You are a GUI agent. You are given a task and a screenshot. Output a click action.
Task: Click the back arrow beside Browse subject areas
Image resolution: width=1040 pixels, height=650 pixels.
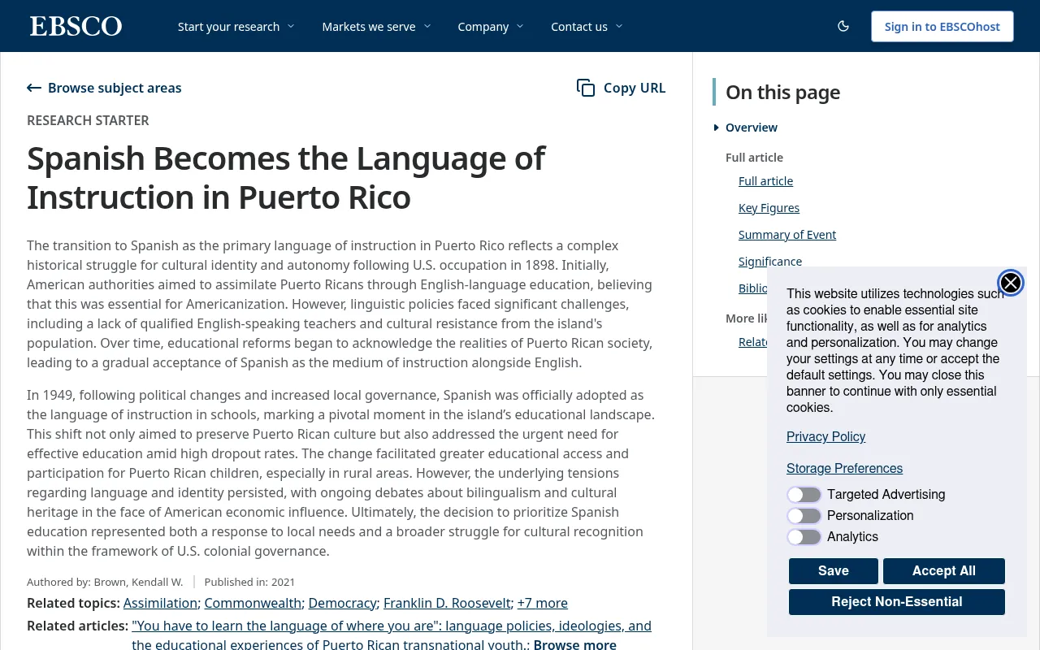34,88
